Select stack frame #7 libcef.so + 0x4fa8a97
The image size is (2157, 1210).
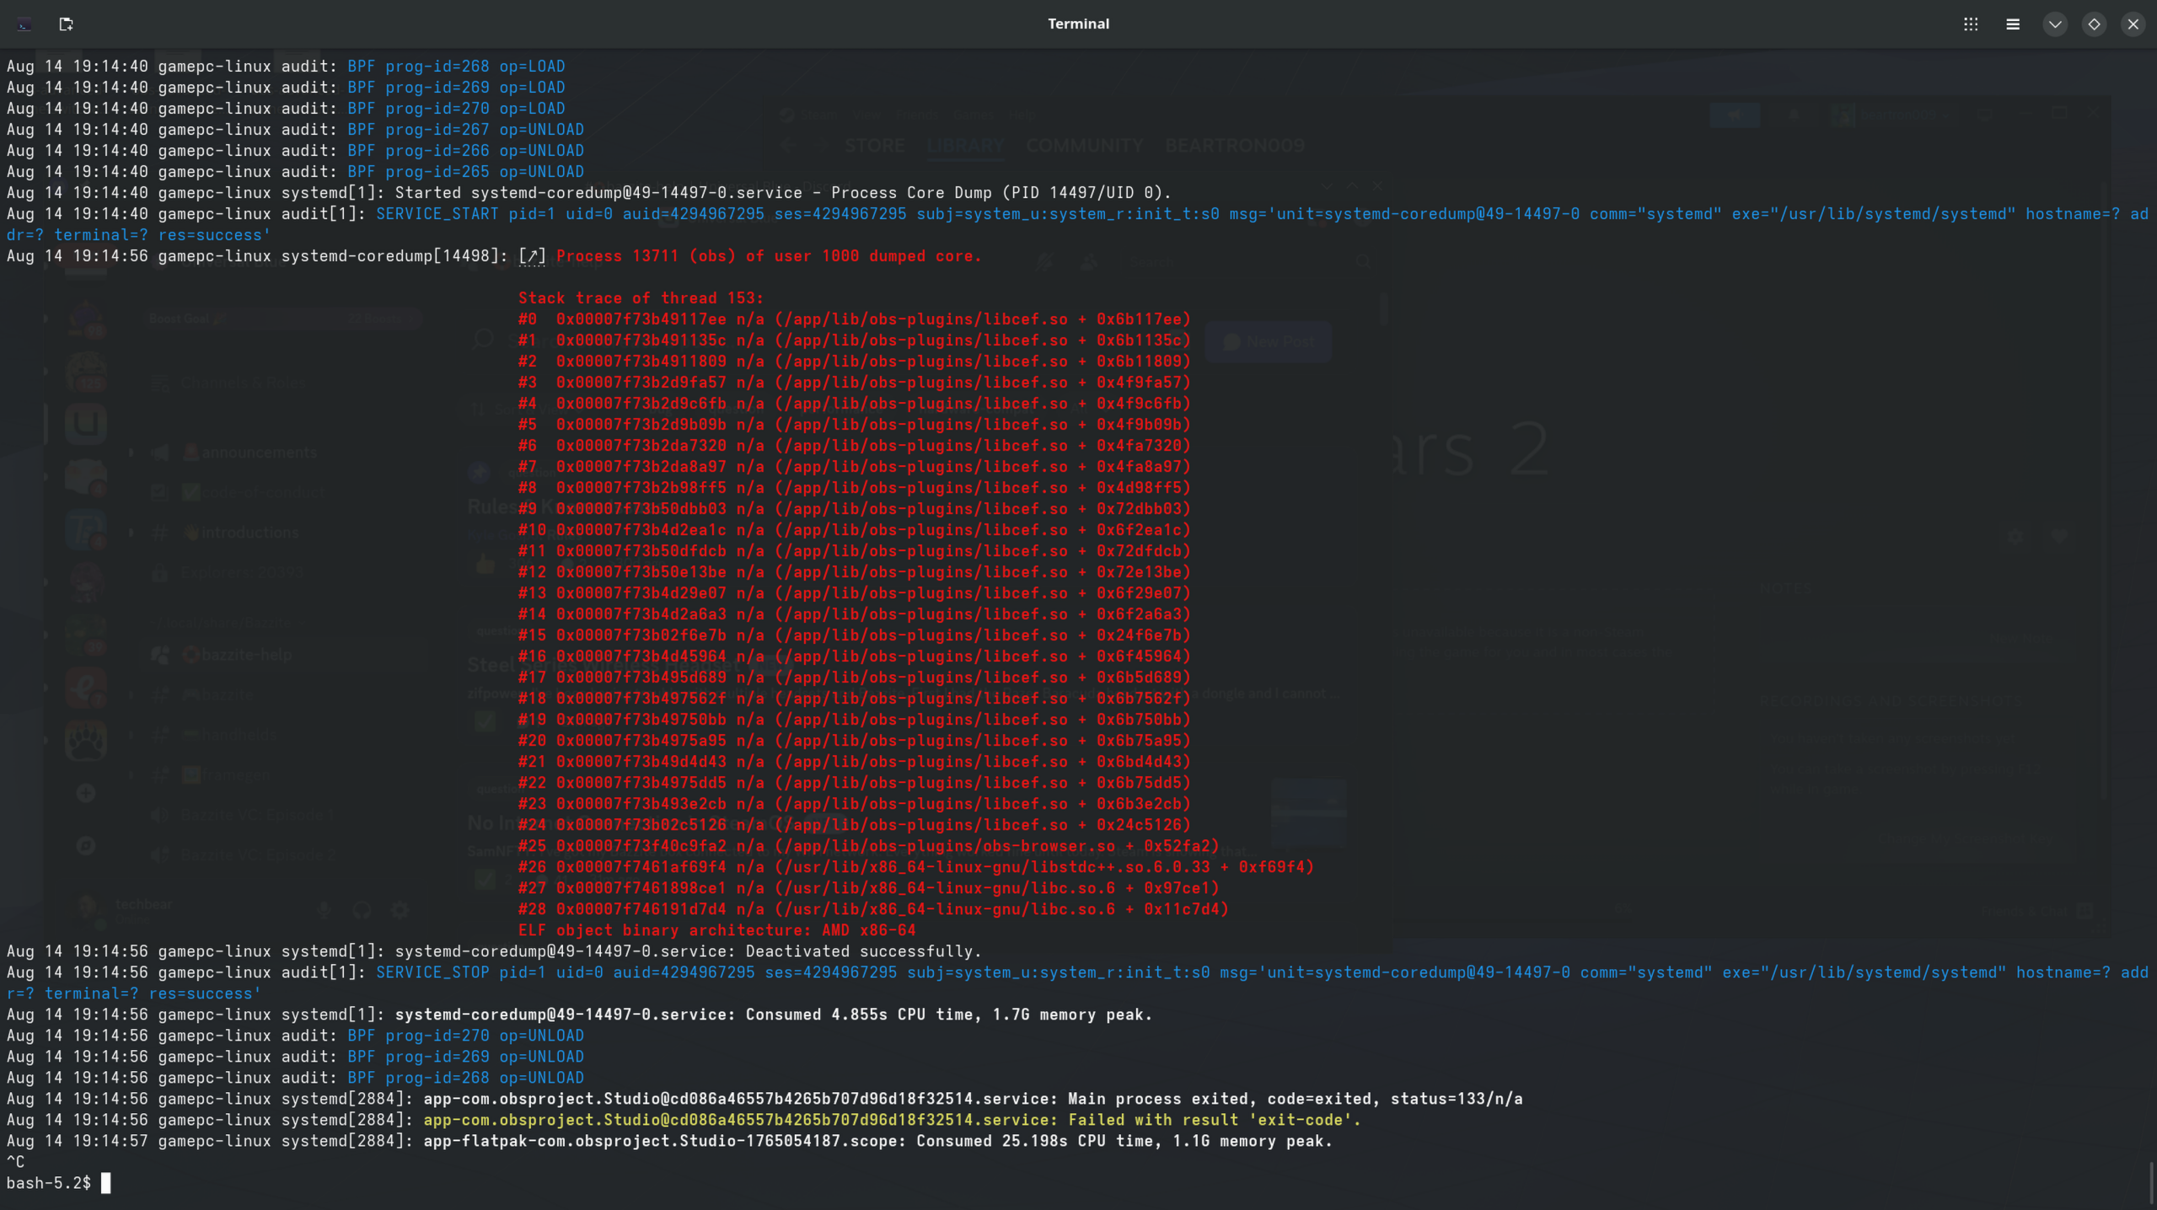pos(854,467)
